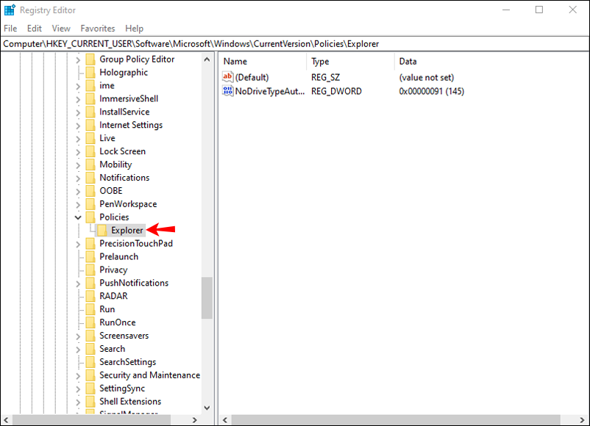590x426 pixels.
Task: Maximize the Registry Editor window
Action: [x=539, y=10]
